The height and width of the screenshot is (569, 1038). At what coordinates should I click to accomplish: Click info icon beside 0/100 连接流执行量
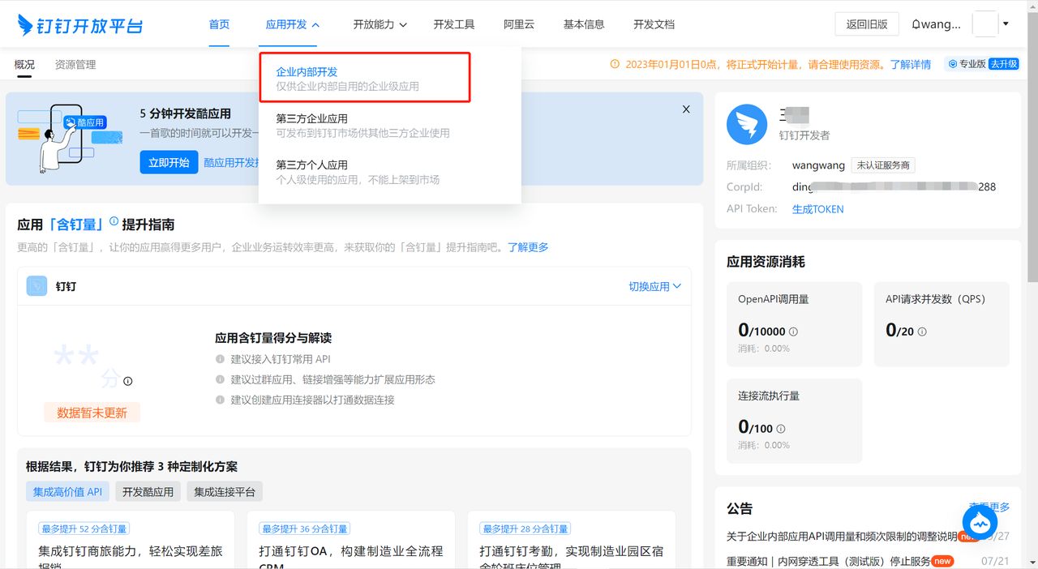(780, 429)
